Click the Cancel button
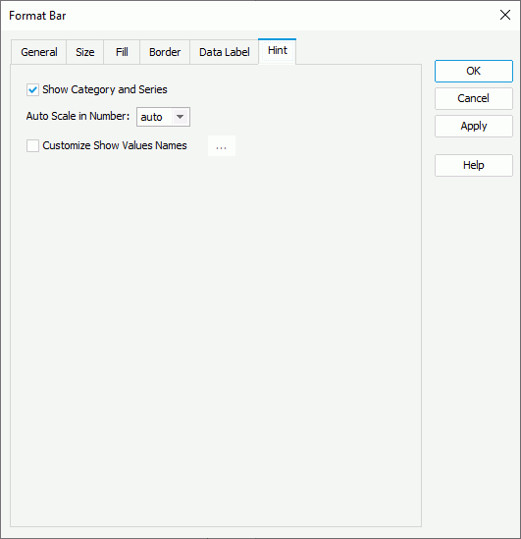Image resolution: width=521 pixels, height=539 pixels. pyautogui.click(x=474, y=98)
